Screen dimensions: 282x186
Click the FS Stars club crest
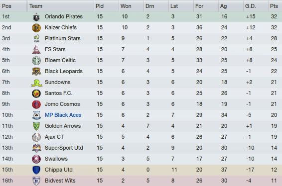36,50
